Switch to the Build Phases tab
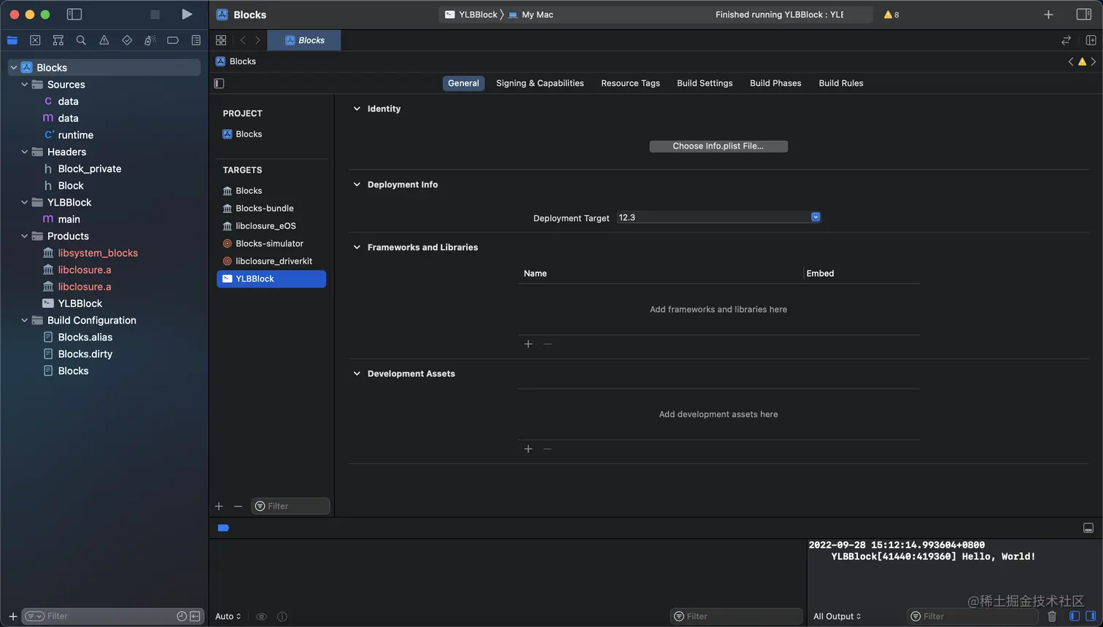Screen dimensions: 1103x627 click(775, 83)
